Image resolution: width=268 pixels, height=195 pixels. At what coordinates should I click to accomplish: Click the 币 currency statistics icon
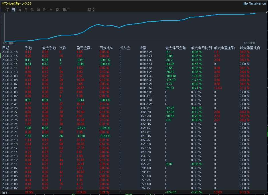(x=44, y=9)
